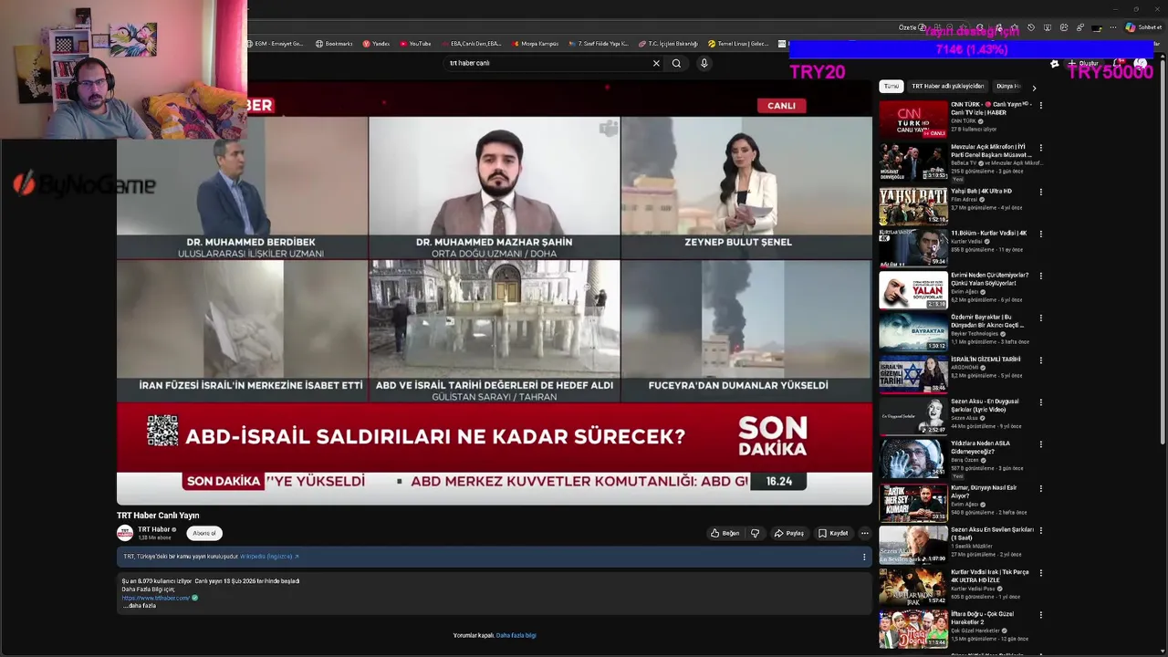
Task: Open the TRT Haber channel avatar
Action: [125, 533]
